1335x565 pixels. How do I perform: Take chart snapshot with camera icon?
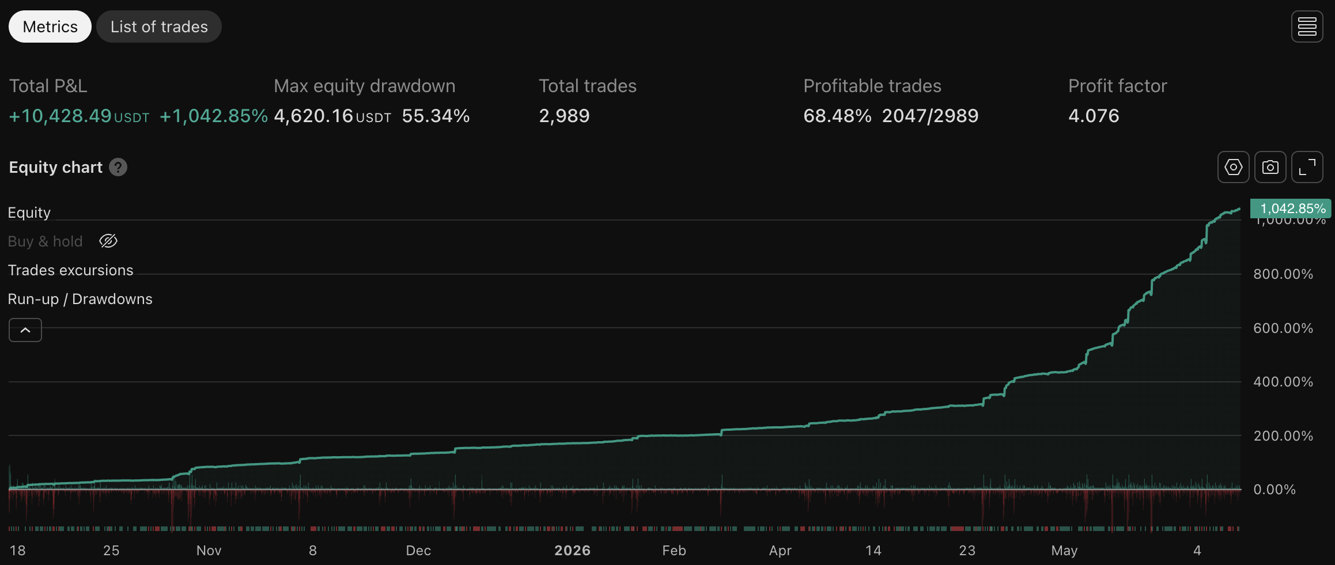(1270, 167)
